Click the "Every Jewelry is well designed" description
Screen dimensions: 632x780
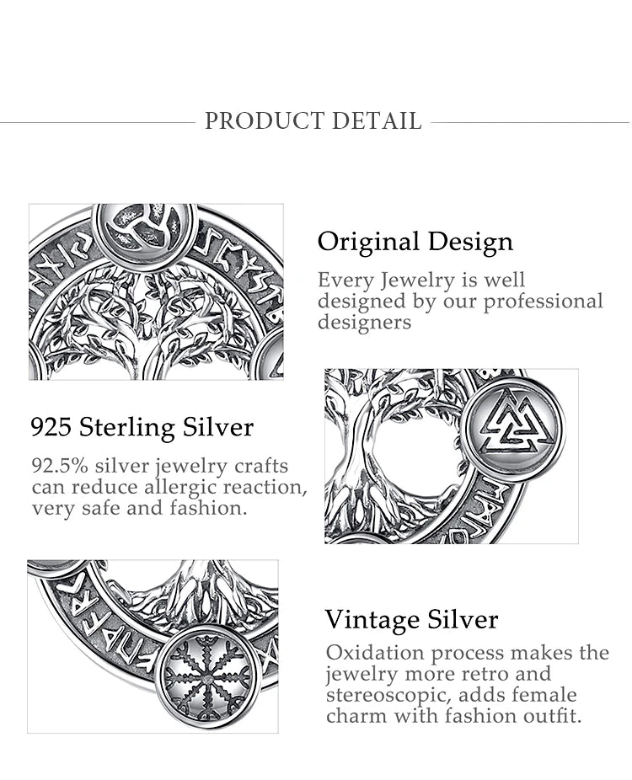pyautogui.click(x=460, y=301)
